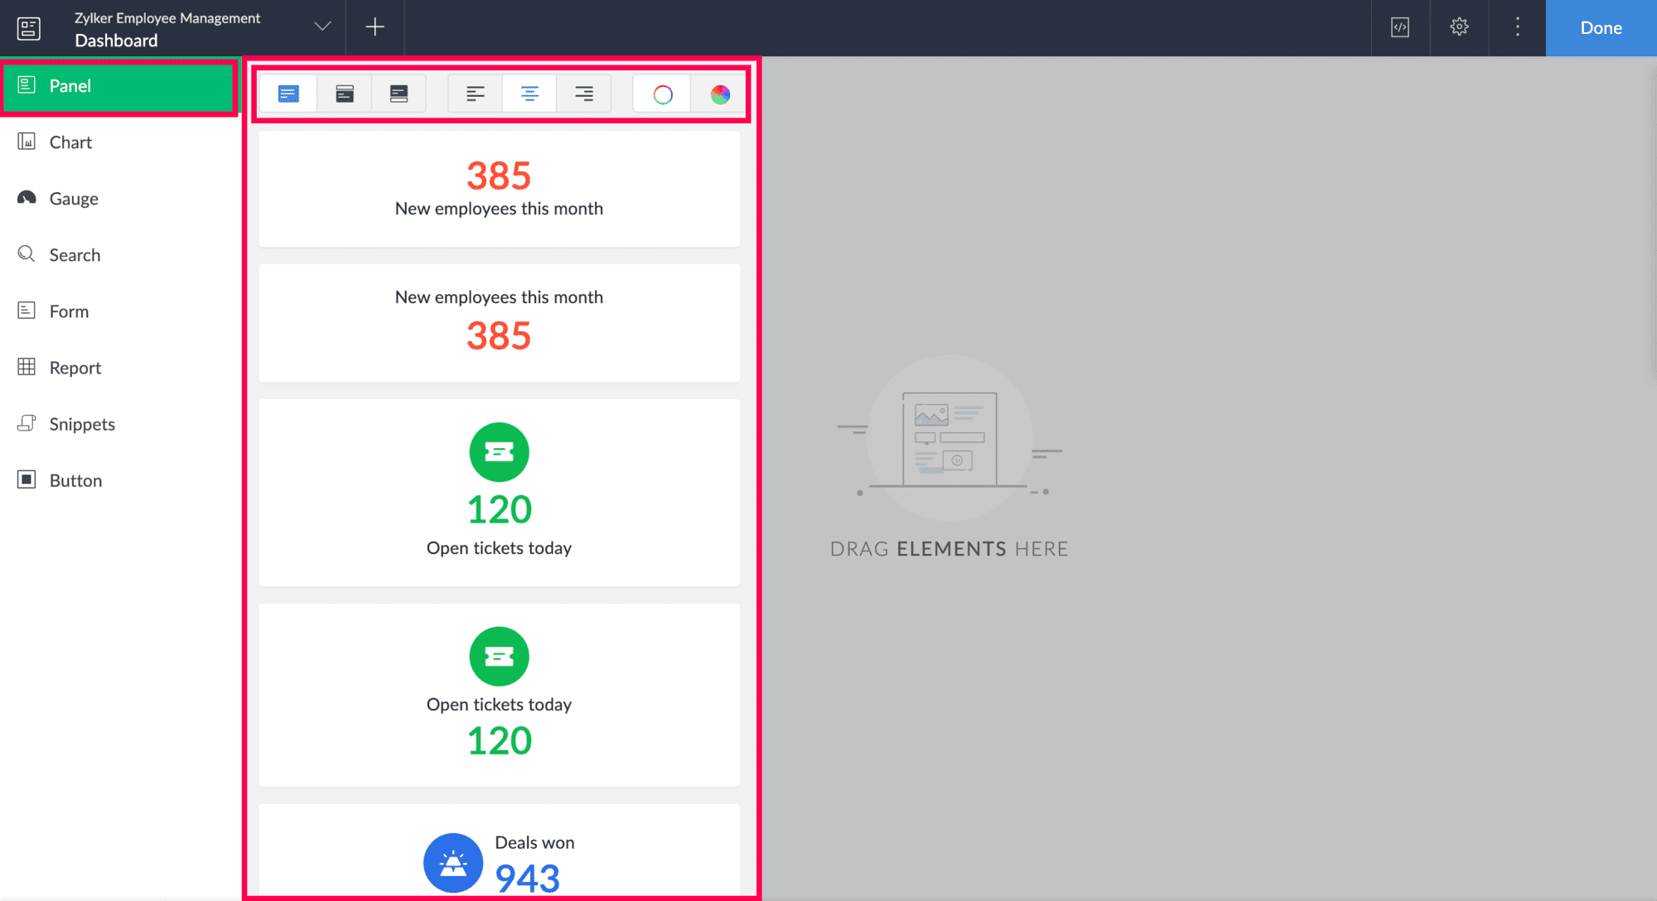Select the second panel layout style icon
This screenshot has height=901, width=1657.
pyautogui.click(x=345, y=94)
